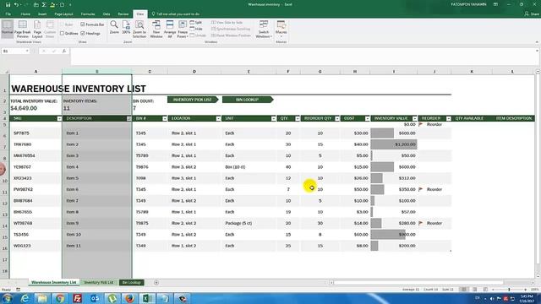
Task: Open the Inventory Value filter dropdown
Action: pyautogui.click(x=415, y=118)
